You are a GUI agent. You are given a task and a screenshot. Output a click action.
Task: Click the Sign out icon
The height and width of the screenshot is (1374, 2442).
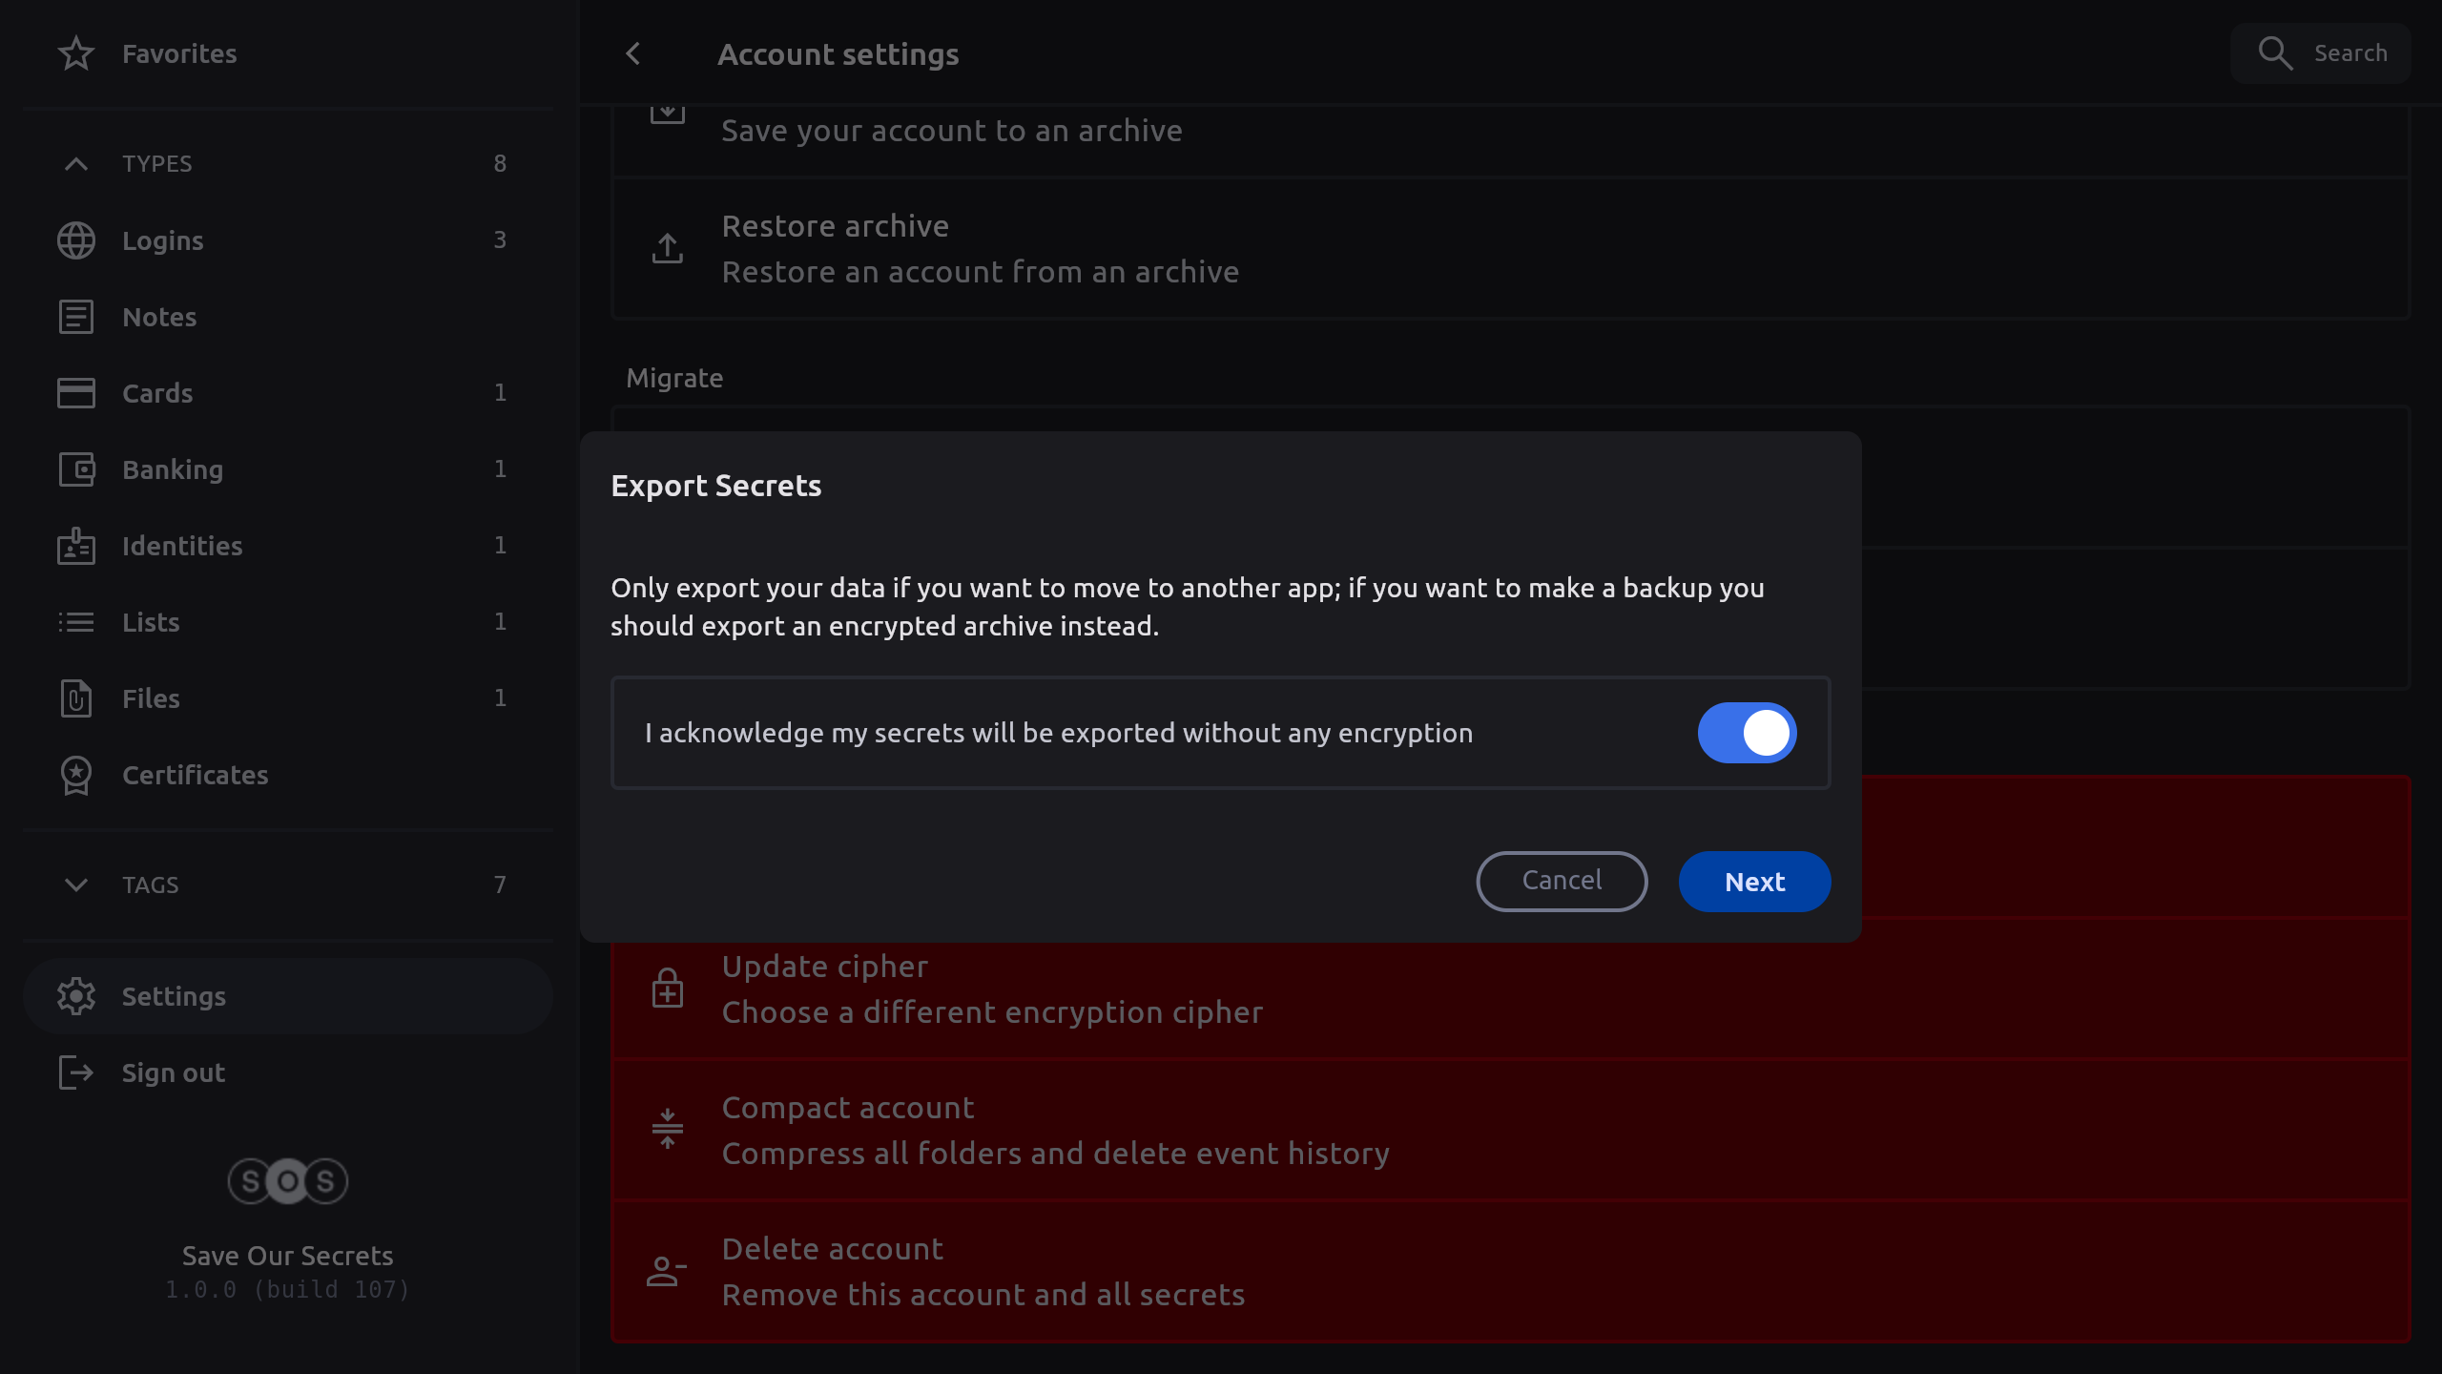click(76, 1072)
